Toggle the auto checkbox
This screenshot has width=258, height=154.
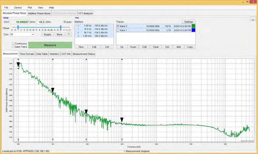[65, 22]
